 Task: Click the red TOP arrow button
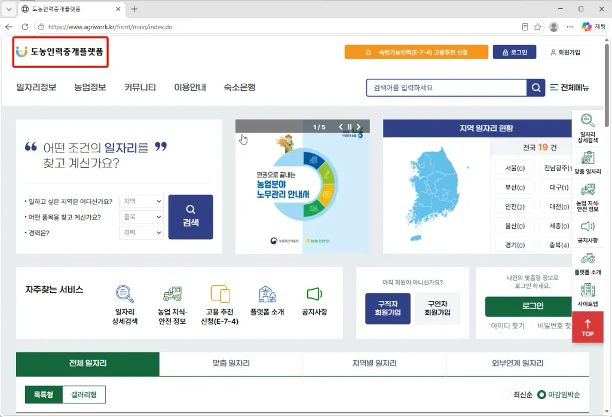pos(587,327)
